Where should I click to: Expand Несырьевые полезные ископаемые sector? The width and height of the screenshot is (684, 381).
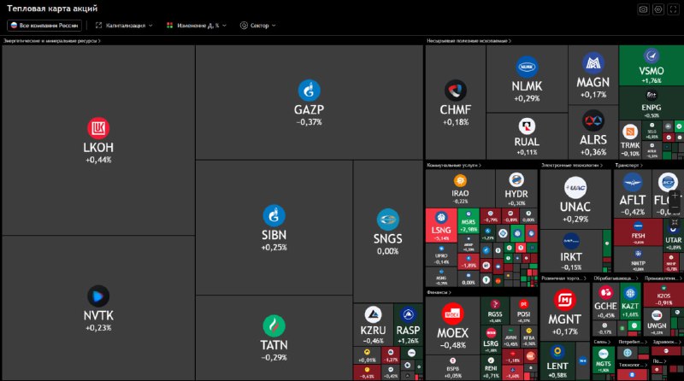469,40
